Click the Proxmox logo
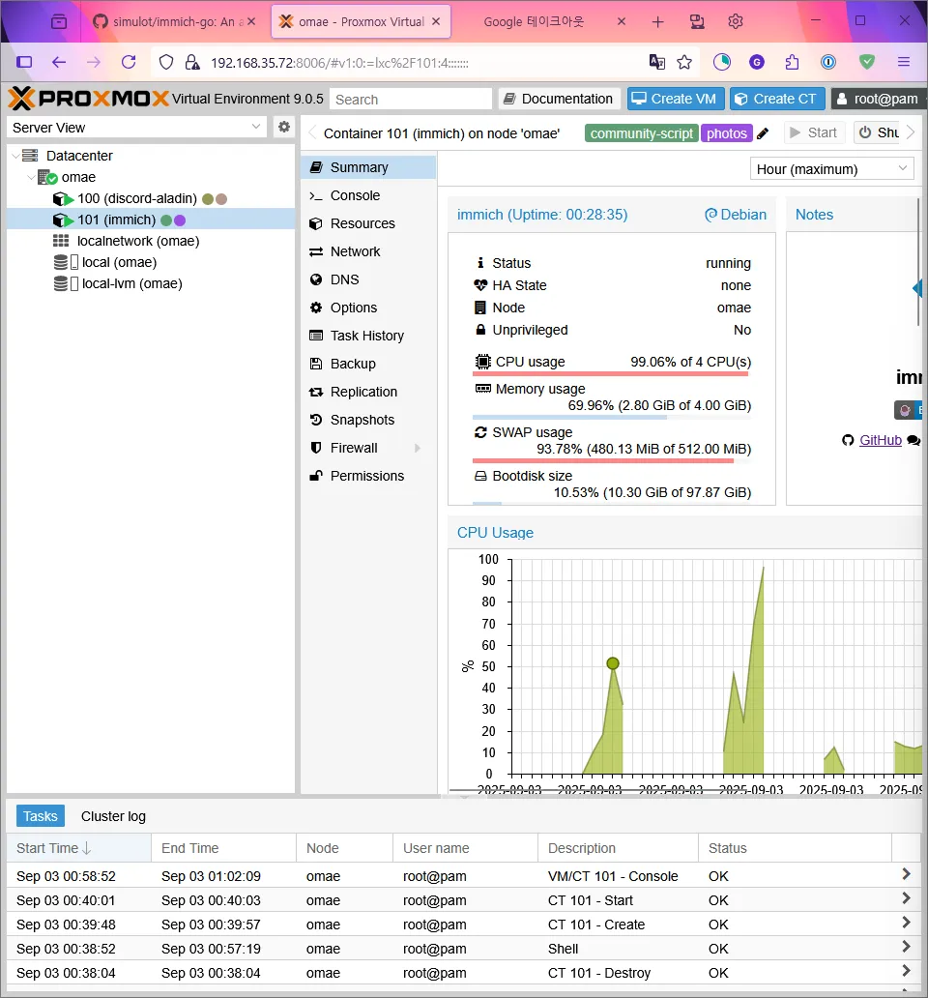This screenshot has width=928, height=998. pos(88,99)
